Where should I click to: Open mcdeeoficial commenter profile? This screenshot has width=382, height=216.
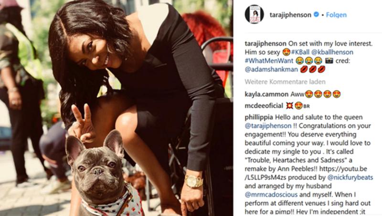point(264,106)
